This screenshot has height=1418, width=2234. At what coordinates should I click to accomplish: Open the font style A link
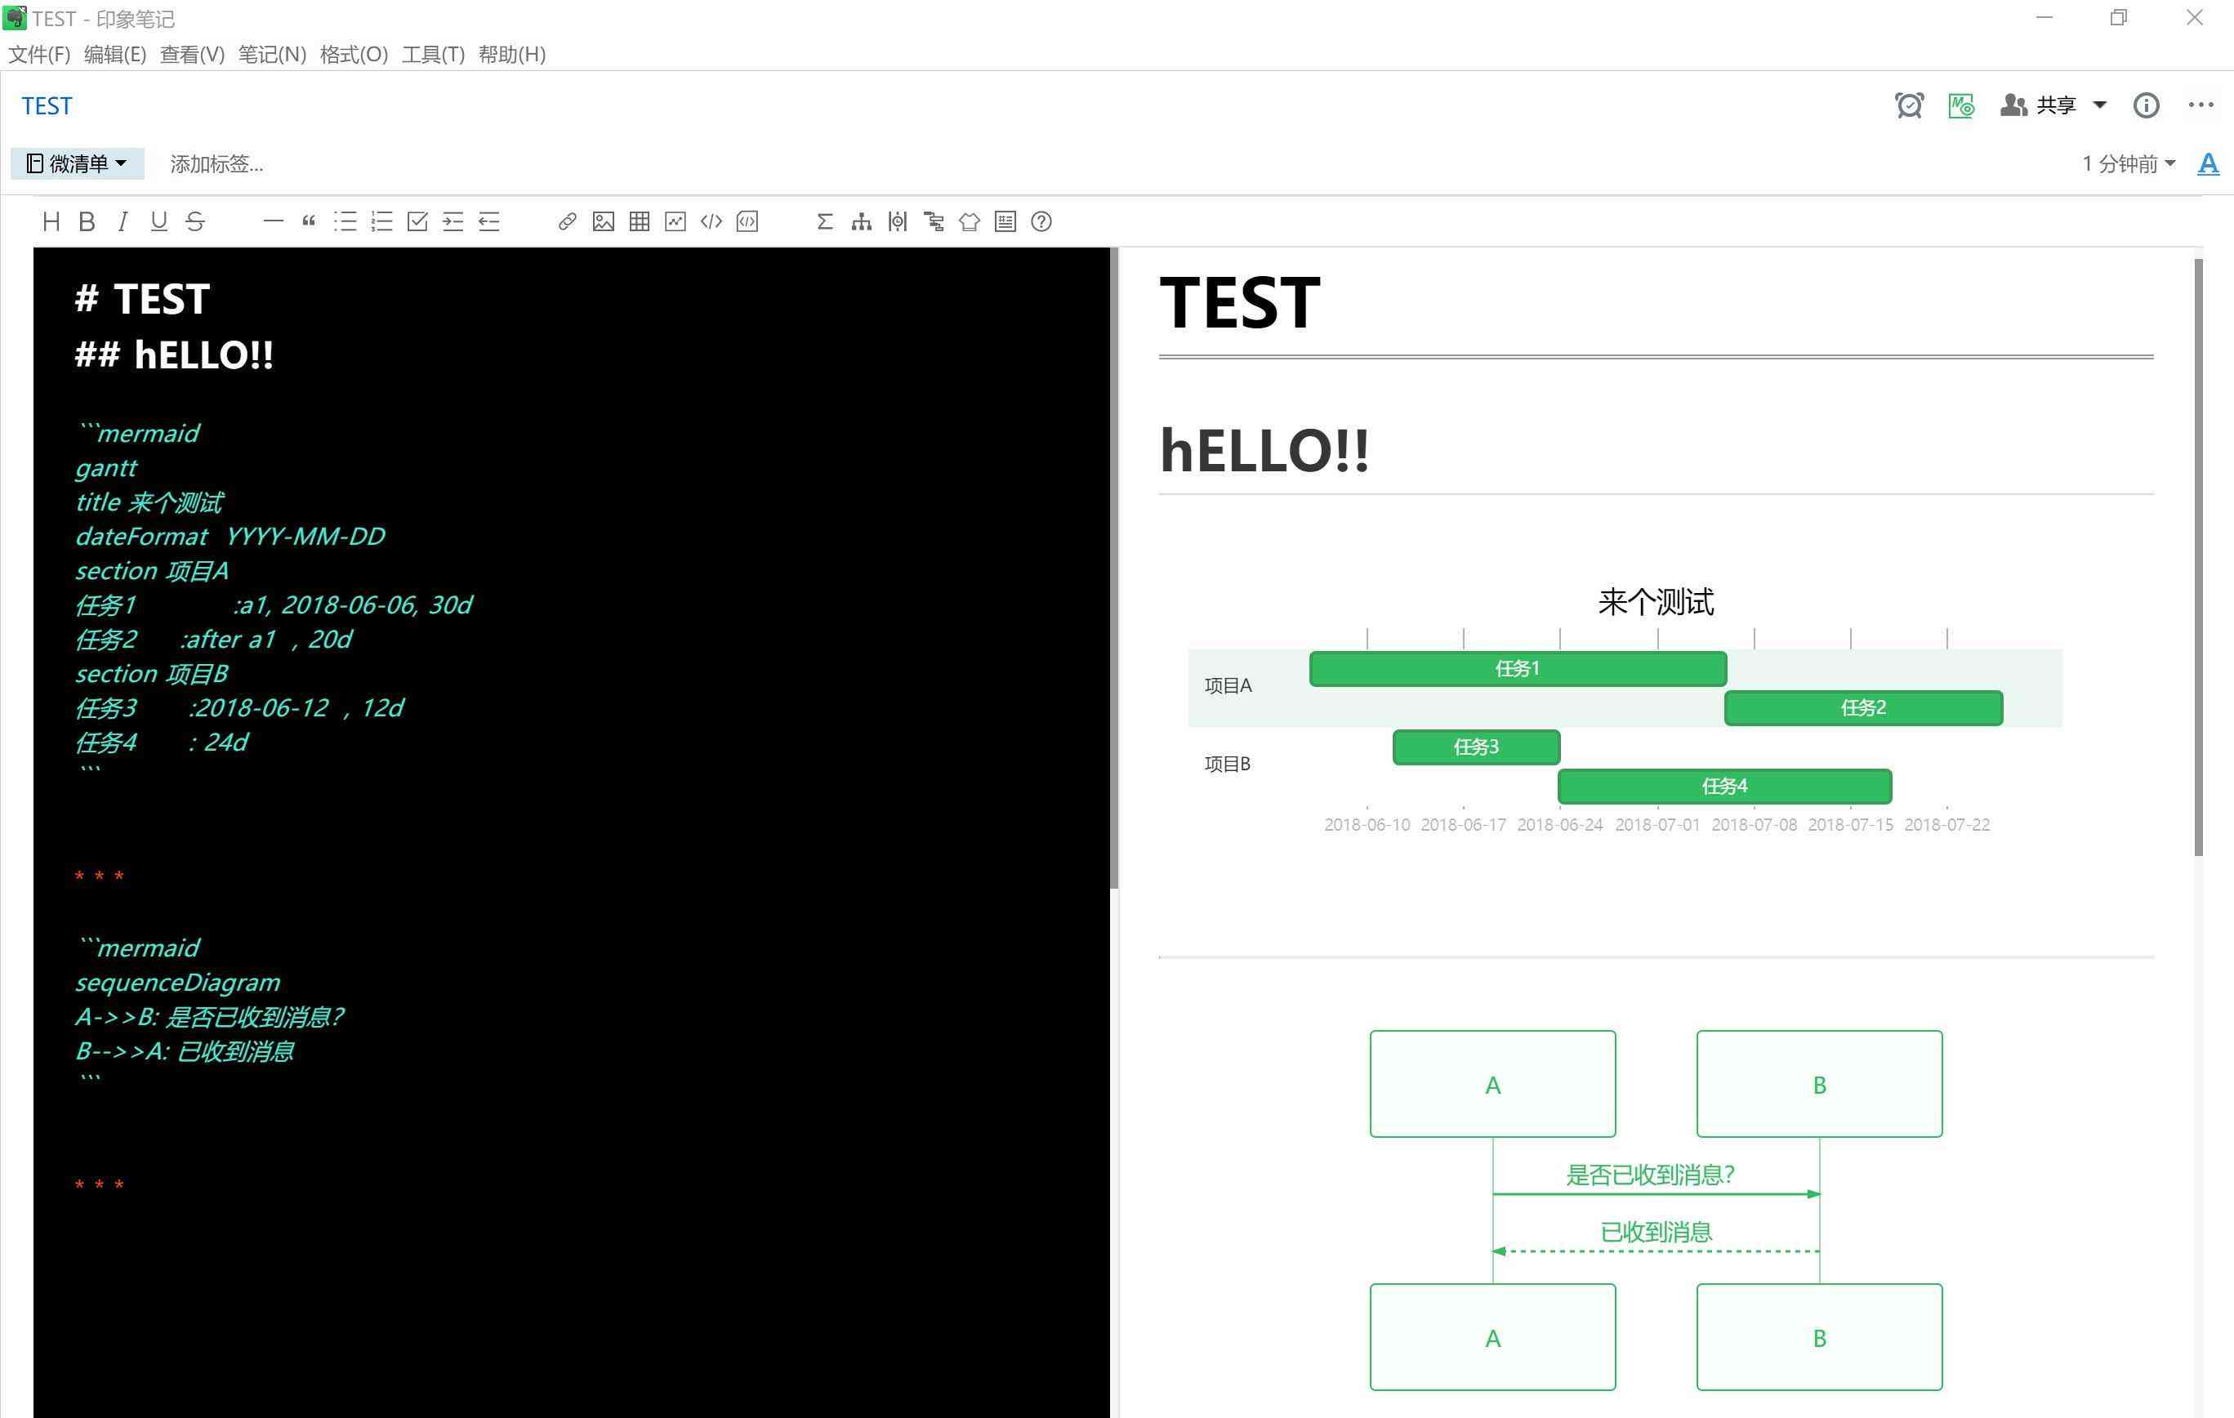(2208, 164)
